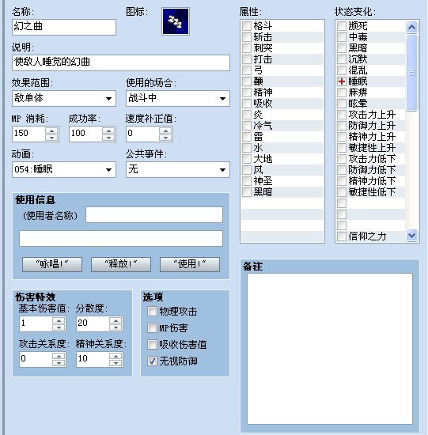This screenshot has width=428, height=435.
Task: Increase 成功率 value with up arrow
Action: 108,130
